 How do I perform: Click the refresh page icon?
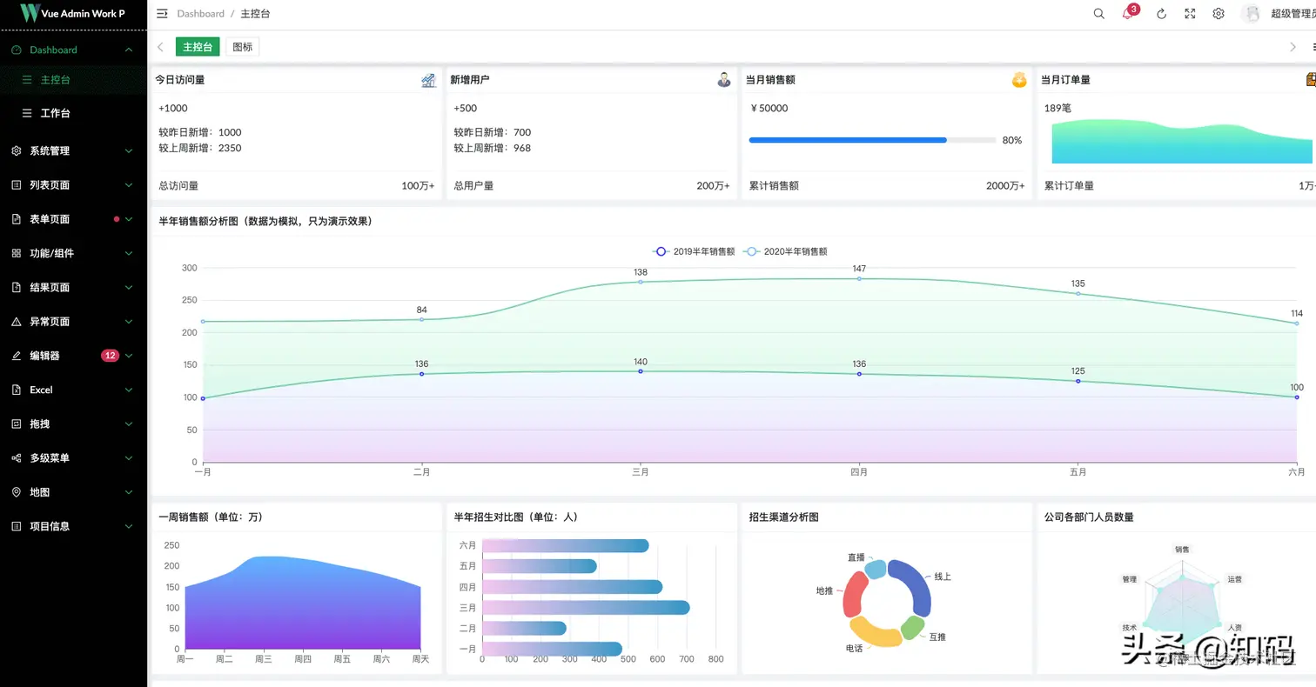[x=1161, y=14]
